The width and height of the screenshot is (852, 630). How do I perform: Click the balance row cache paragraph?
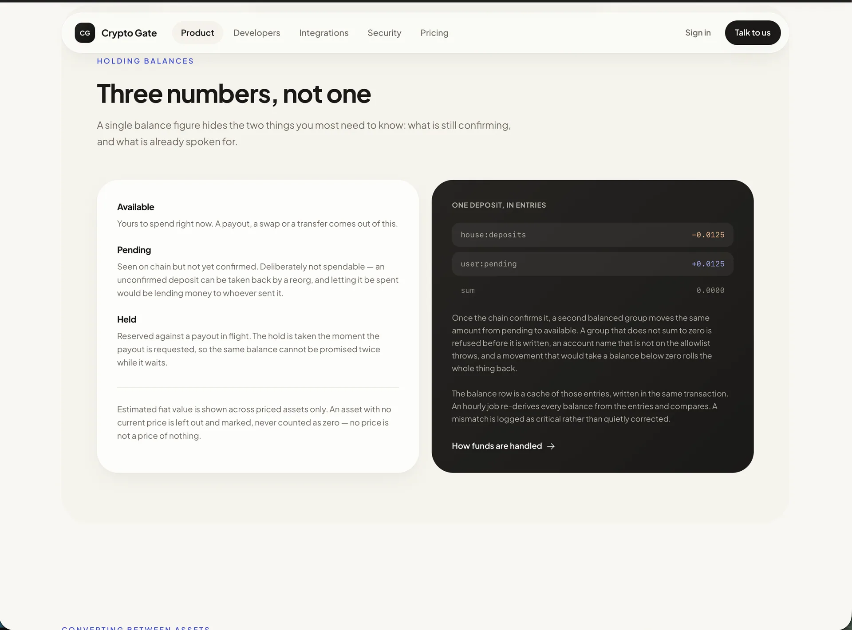coord(590,406)
